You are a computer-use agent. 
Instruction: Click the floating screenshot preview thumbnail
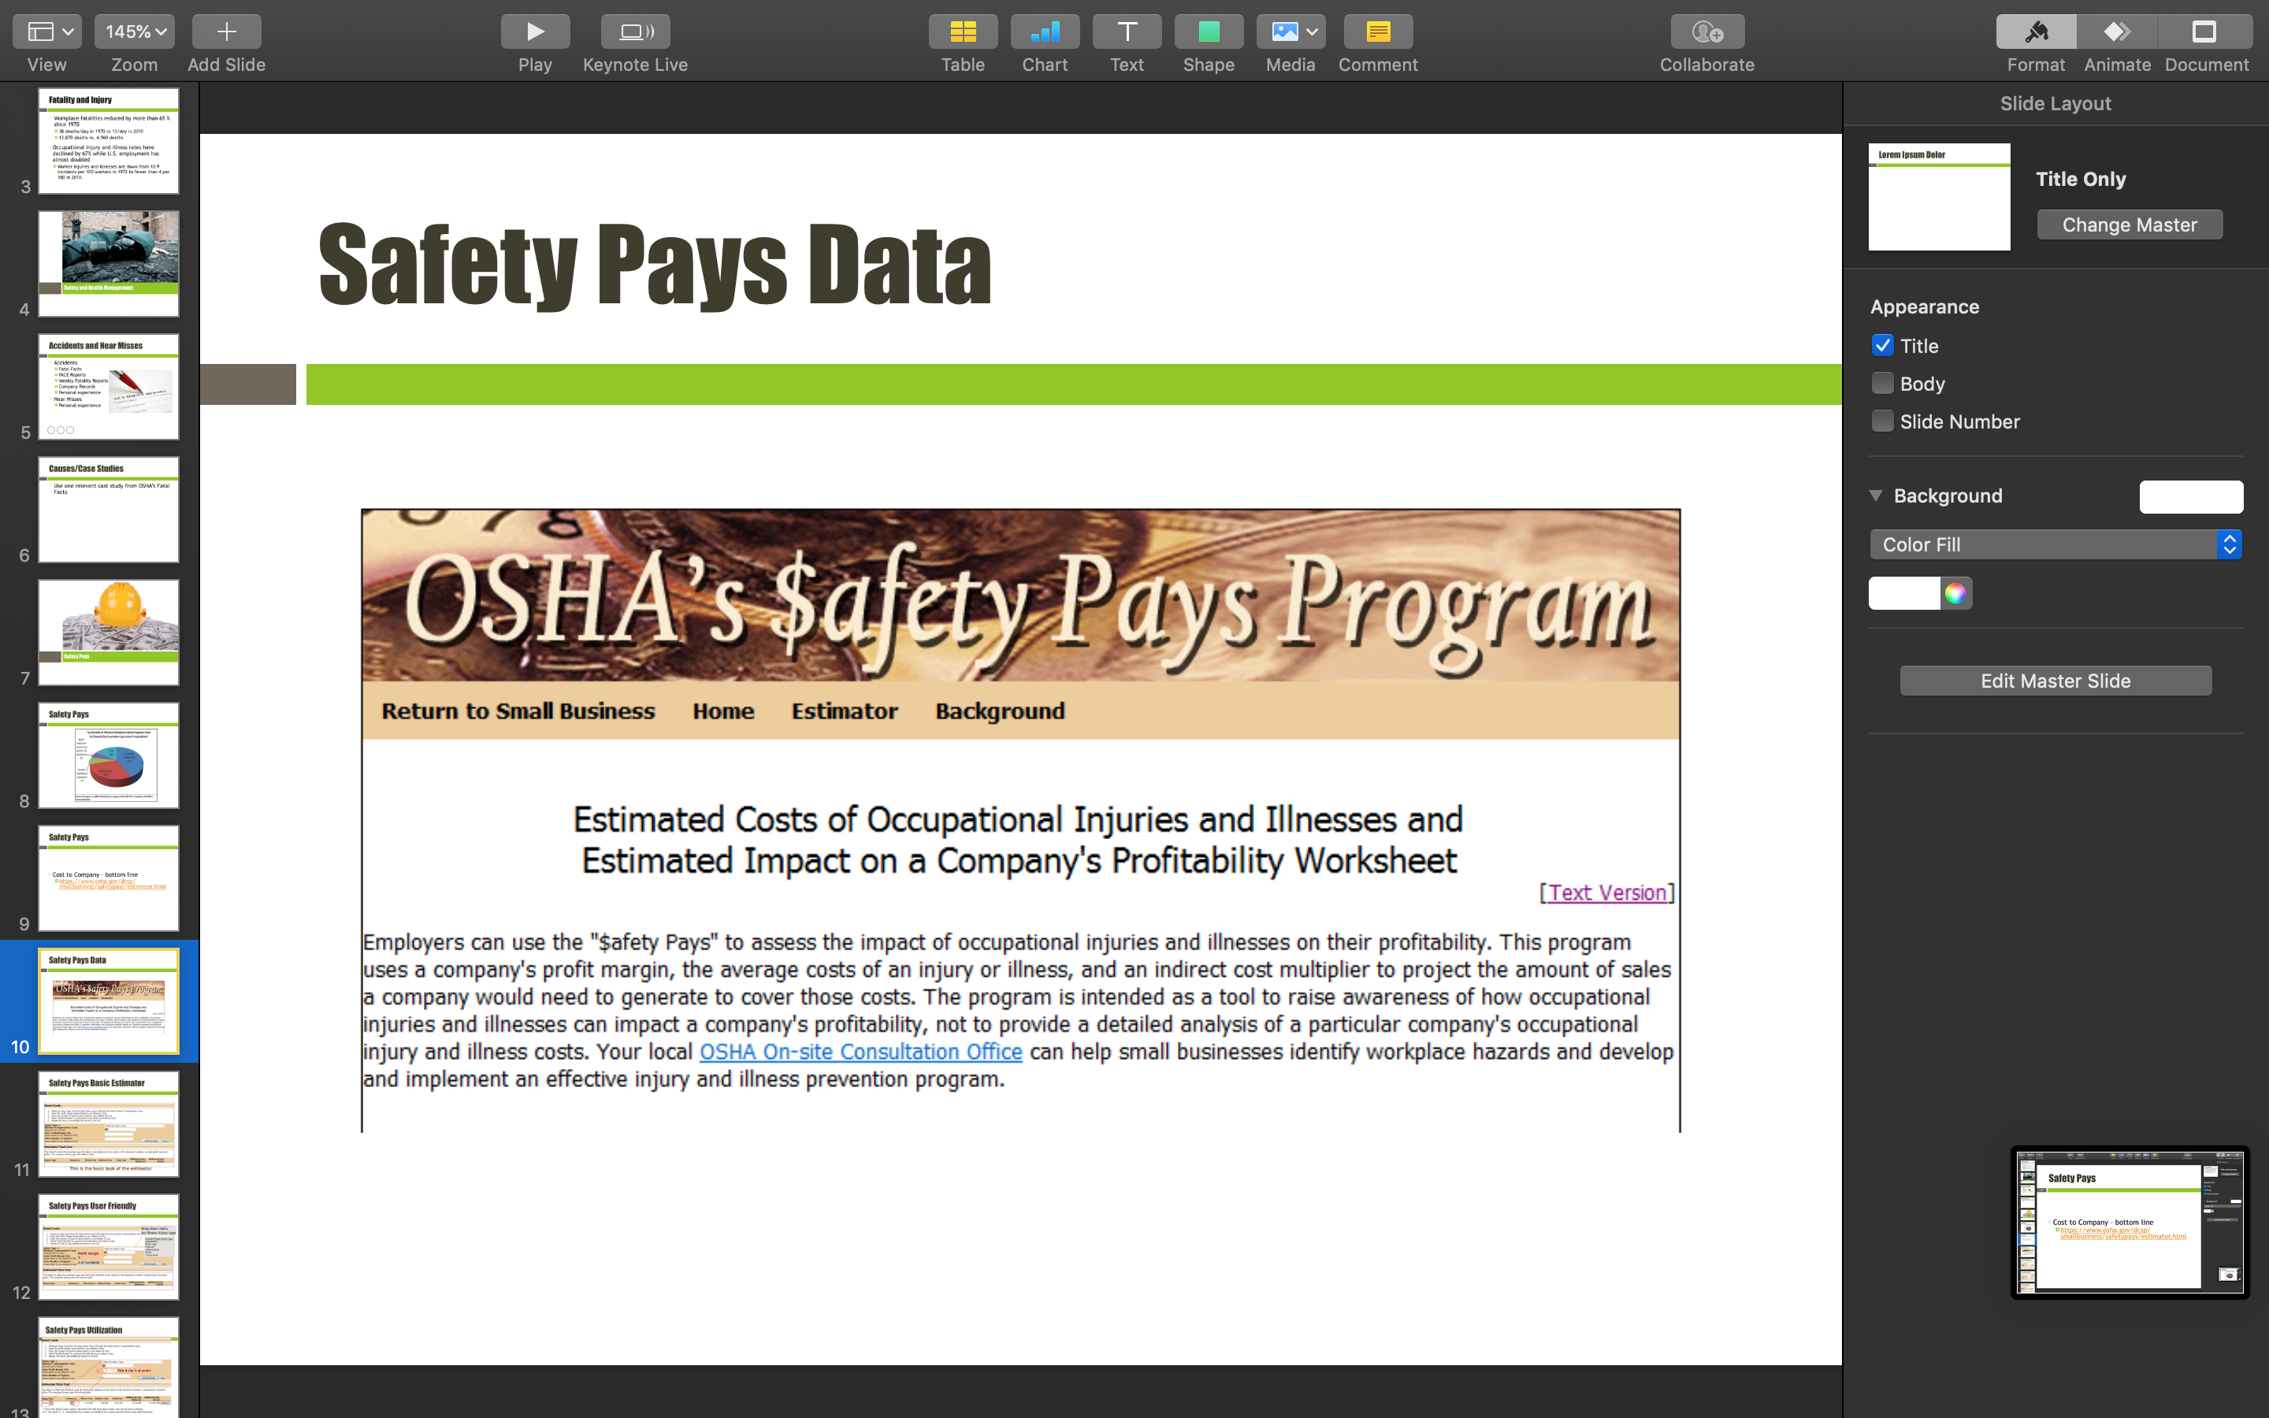tap(2130, 1222)
